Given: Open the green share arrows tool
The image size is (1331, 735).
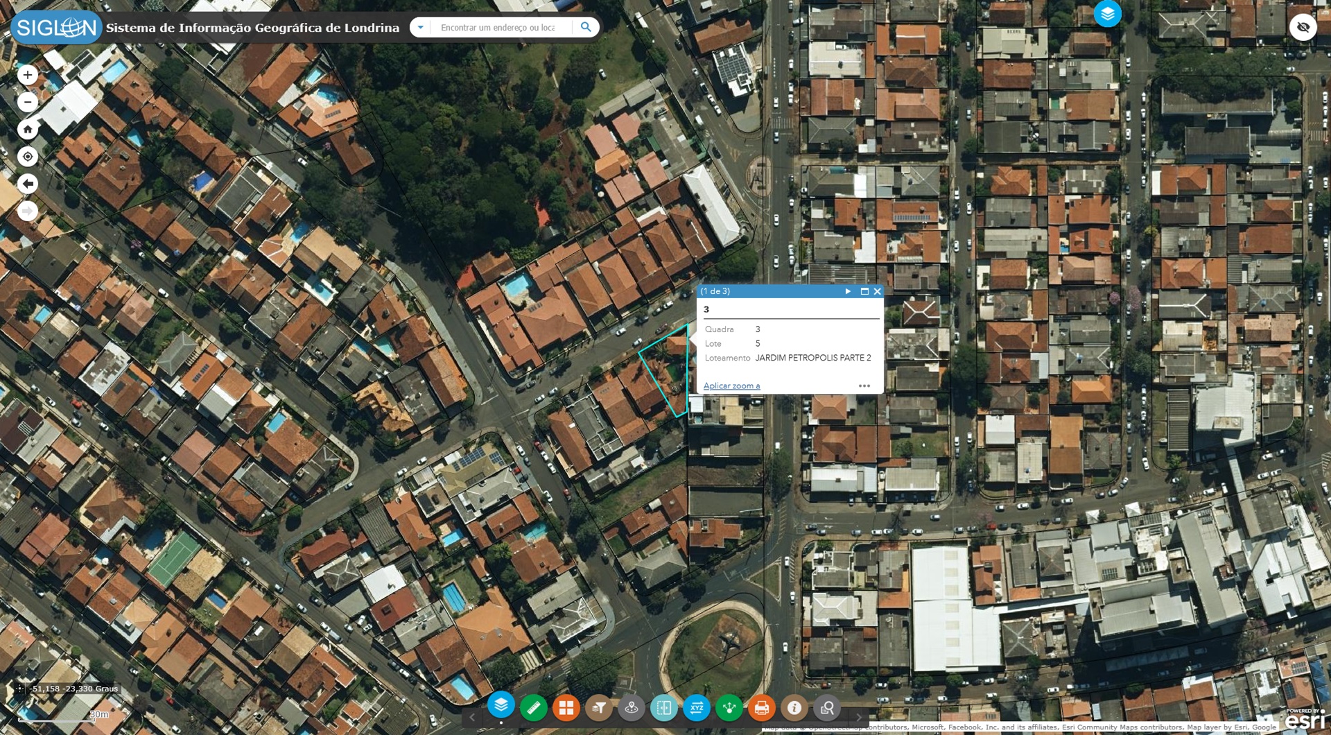Looking at the screenshot, I should [729, 708].
